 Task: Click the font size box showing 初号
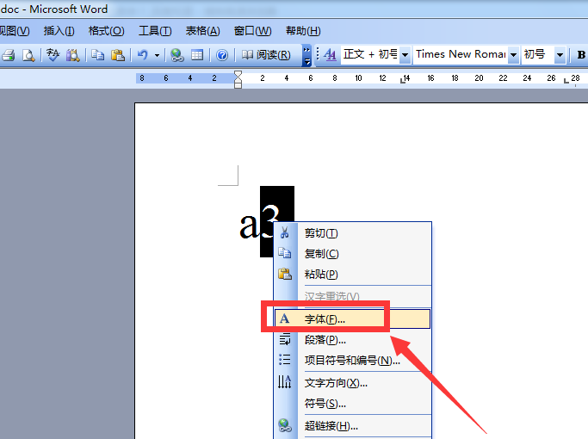538,54
